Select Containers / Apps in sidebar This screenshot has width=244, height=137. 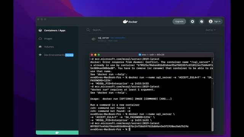[x=55, y=30]
